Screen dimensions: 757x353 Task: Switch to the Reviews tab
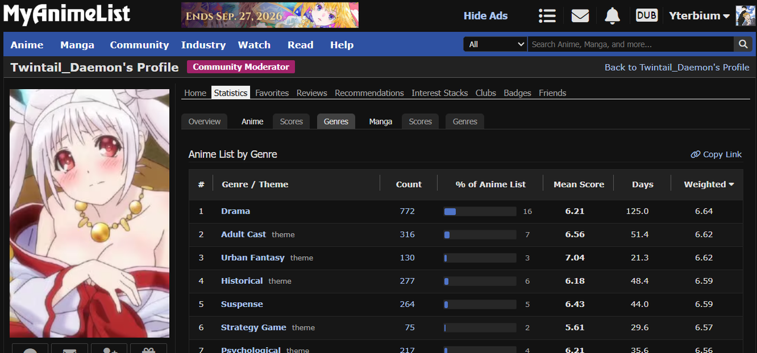pyautogui.click(x=312, y=93)
